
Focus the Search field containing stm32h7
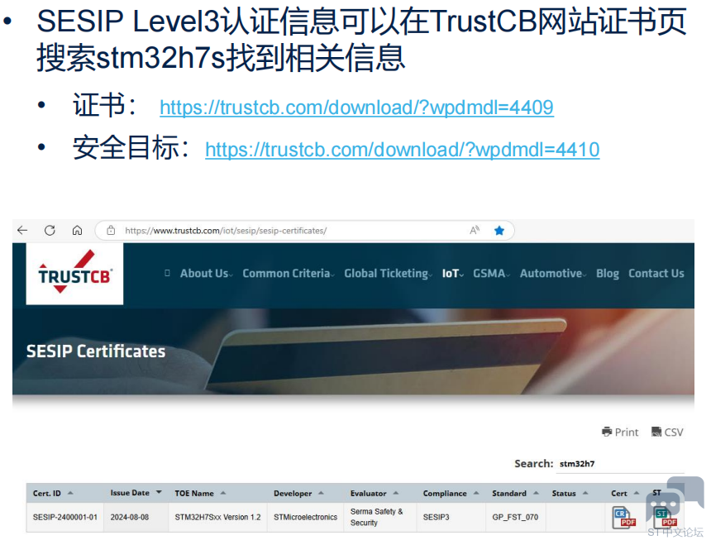click(x=620, y=464)
